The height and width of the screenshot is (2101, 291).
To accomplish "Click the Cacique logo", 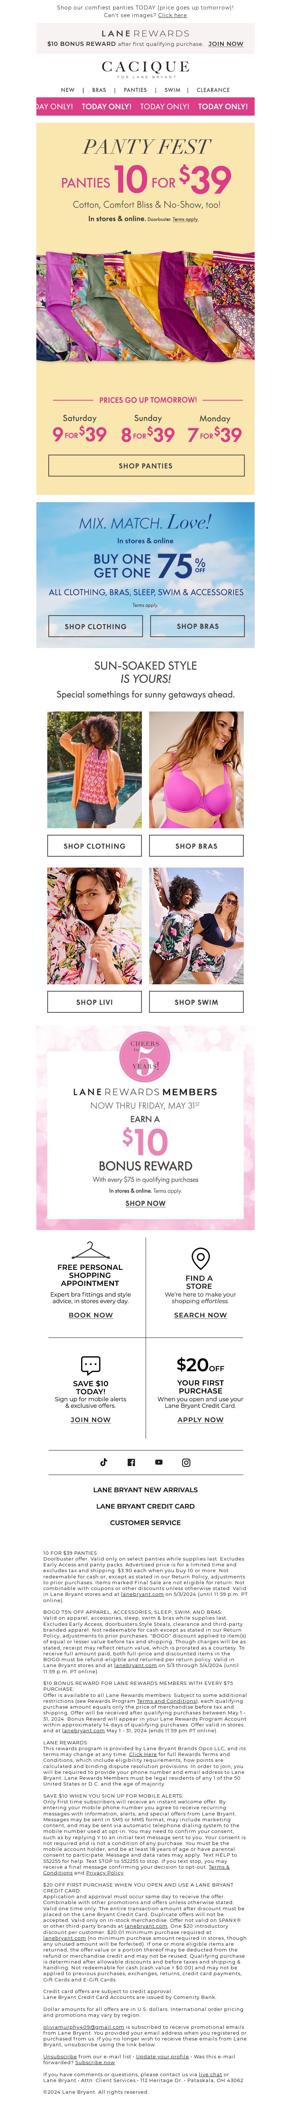I will [x=145, y=69].
